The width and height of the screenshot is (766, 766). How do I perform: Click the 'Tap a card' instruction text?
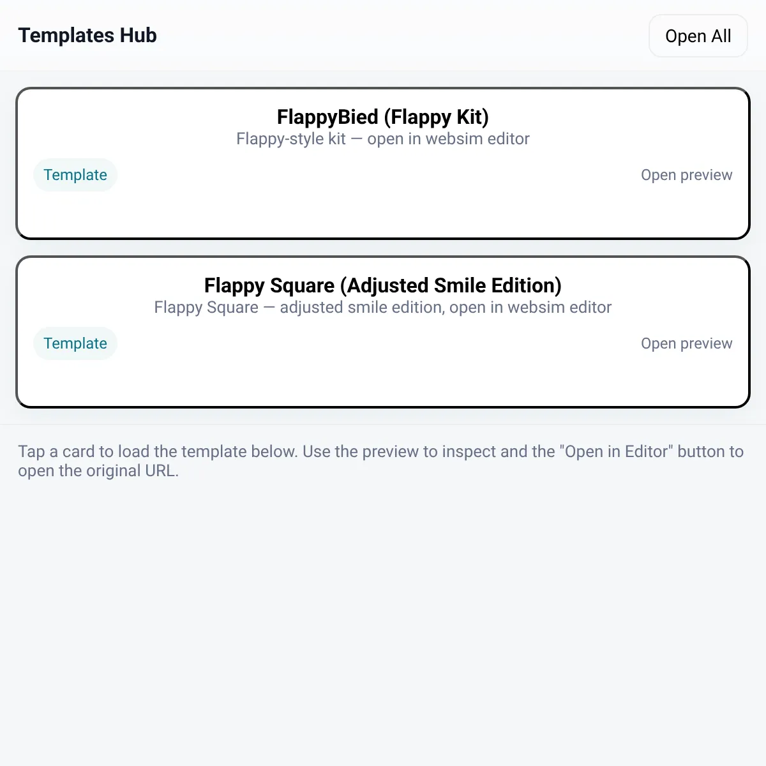point(381,461)
